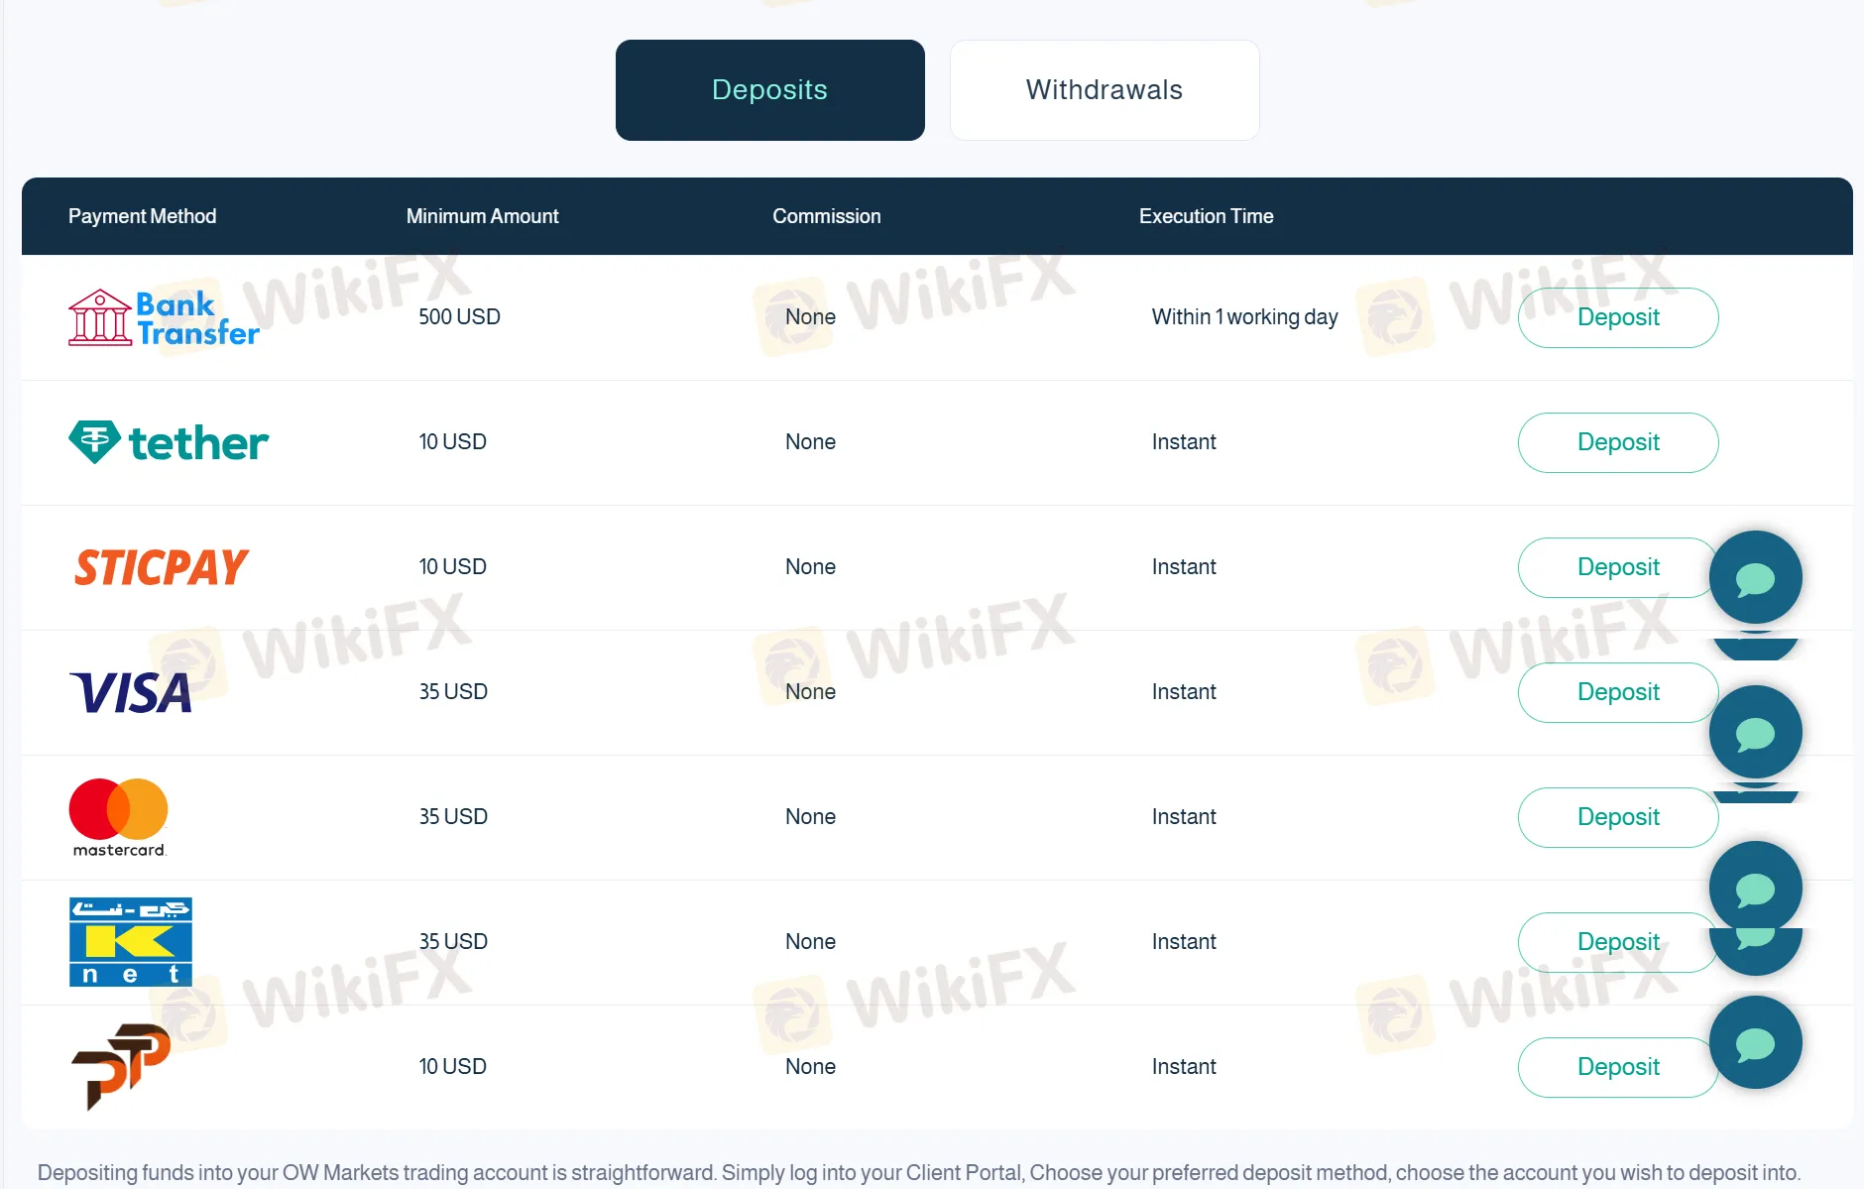Deposit using K-net
Viewport: 1864px width, 1189px height.
1618,942
